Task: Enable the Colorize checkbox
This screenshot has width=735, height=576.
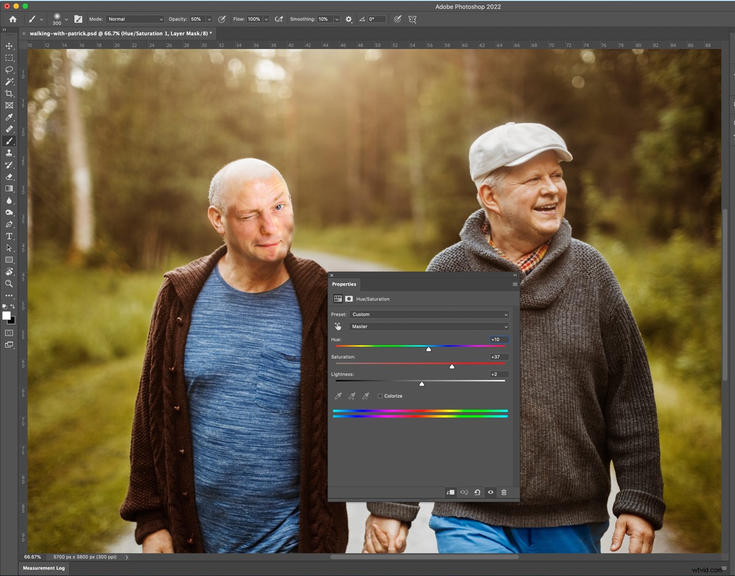Action: point(380,395)
